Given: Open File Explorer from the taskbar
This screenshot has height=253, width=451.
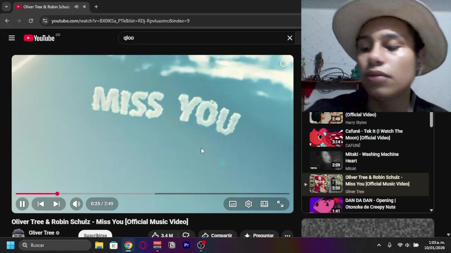Looking at the screenshot, I should pos(99,245).
